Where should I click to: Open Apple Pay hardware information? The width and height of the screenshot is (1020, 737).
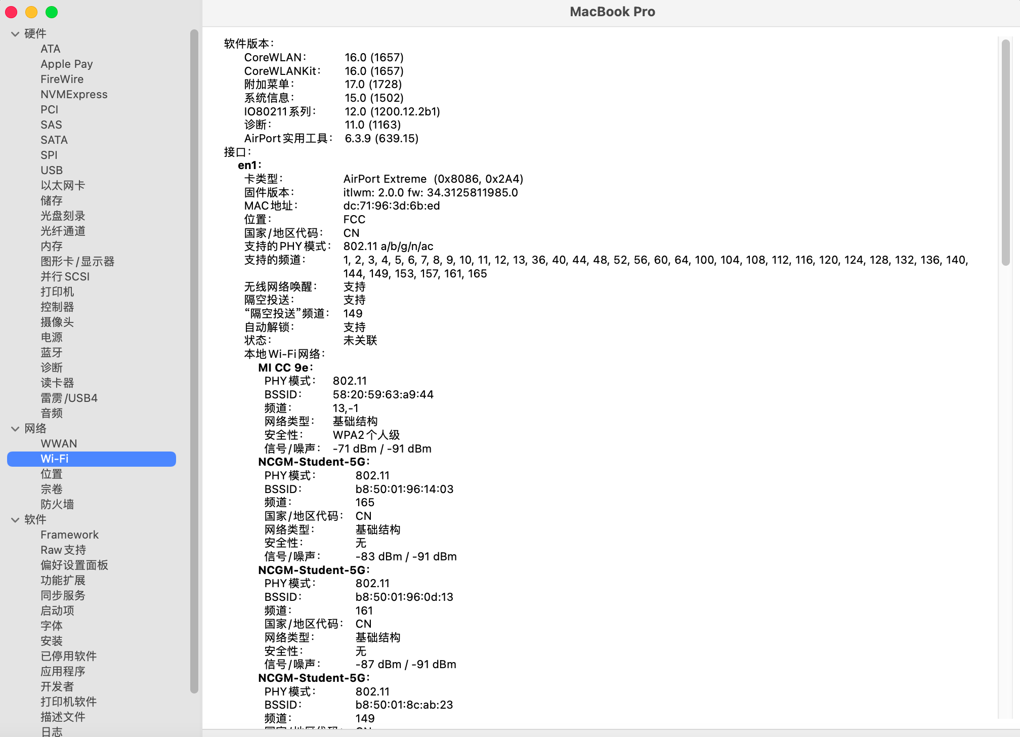coord(66,64)
